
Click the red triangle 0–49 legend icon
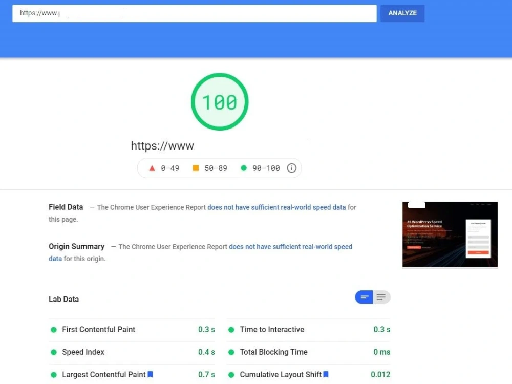coord(152,168)
